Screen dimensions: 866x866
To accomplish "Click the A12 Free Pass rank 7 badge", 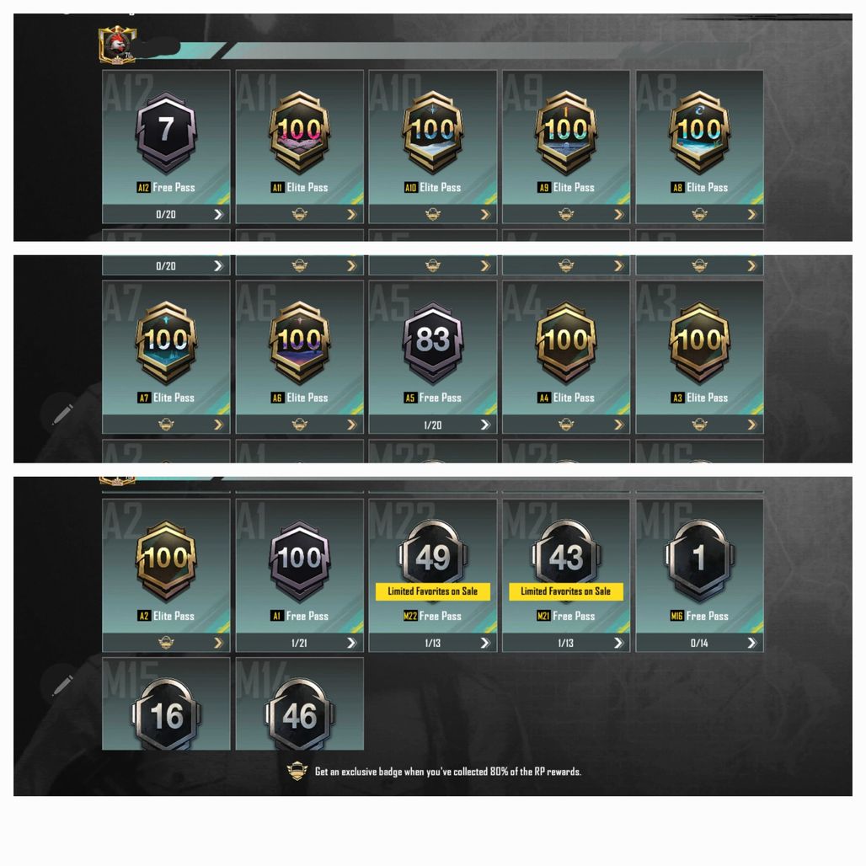I will 166,132.
